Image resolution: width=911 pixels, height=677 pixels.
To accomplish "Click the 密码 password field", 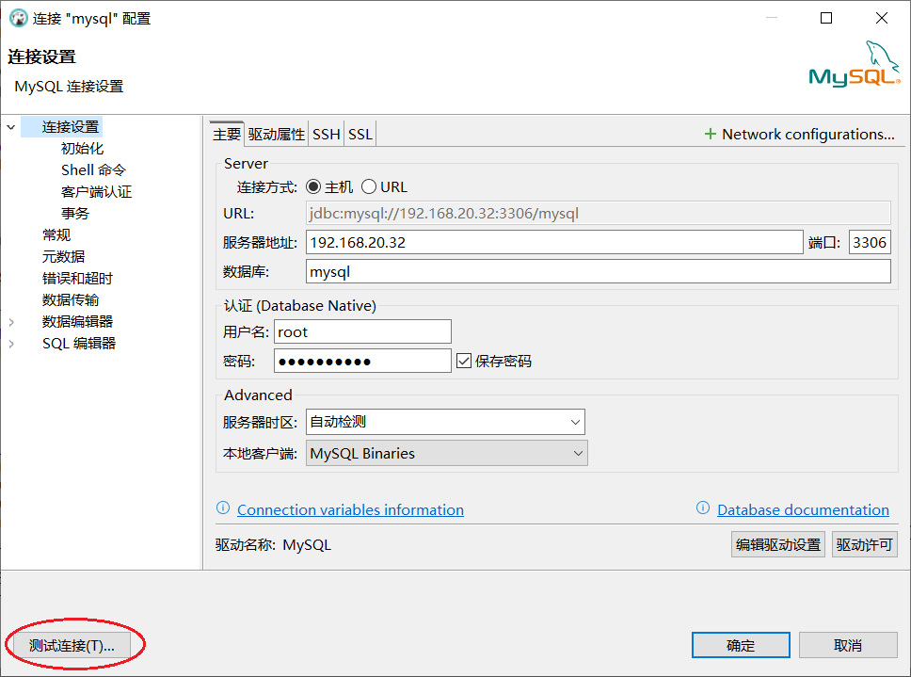I will 362,361.
